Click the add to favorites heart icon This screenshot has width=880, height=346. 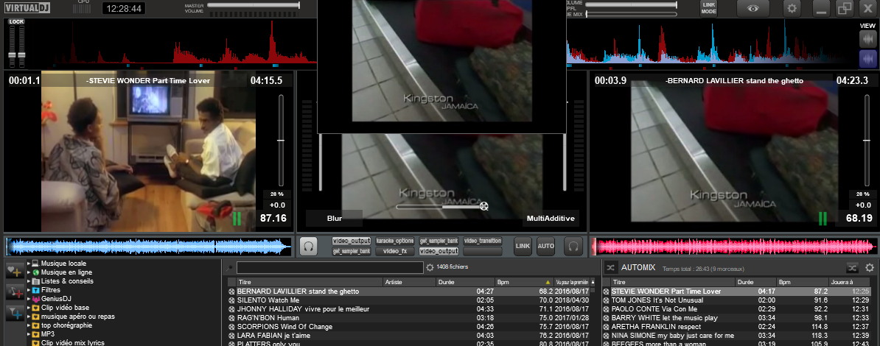(x=15, y=272)
